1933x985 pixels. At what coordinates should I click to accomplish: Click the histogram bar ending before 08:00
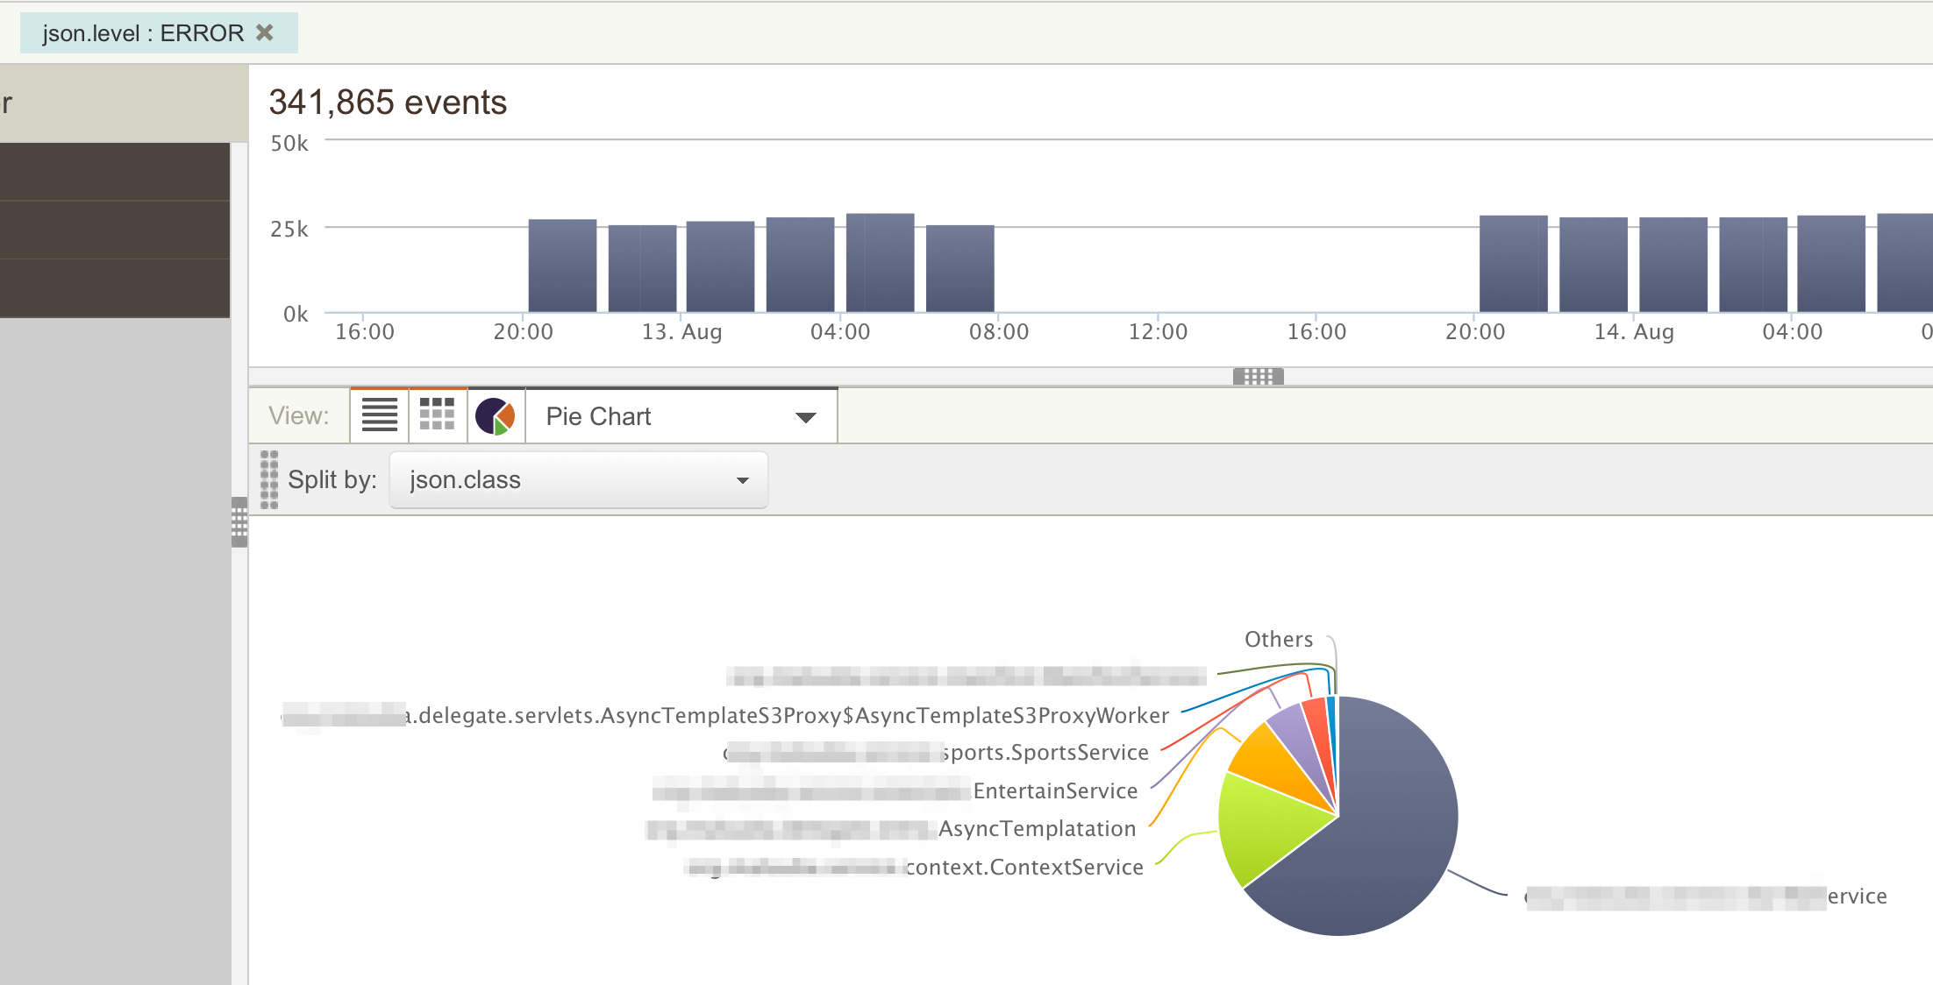click(x=959, y=268)
